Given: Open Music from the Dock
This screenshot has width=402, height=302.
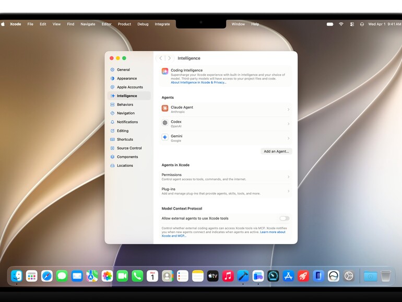Looking at the screenshot, I should (228, 276).
